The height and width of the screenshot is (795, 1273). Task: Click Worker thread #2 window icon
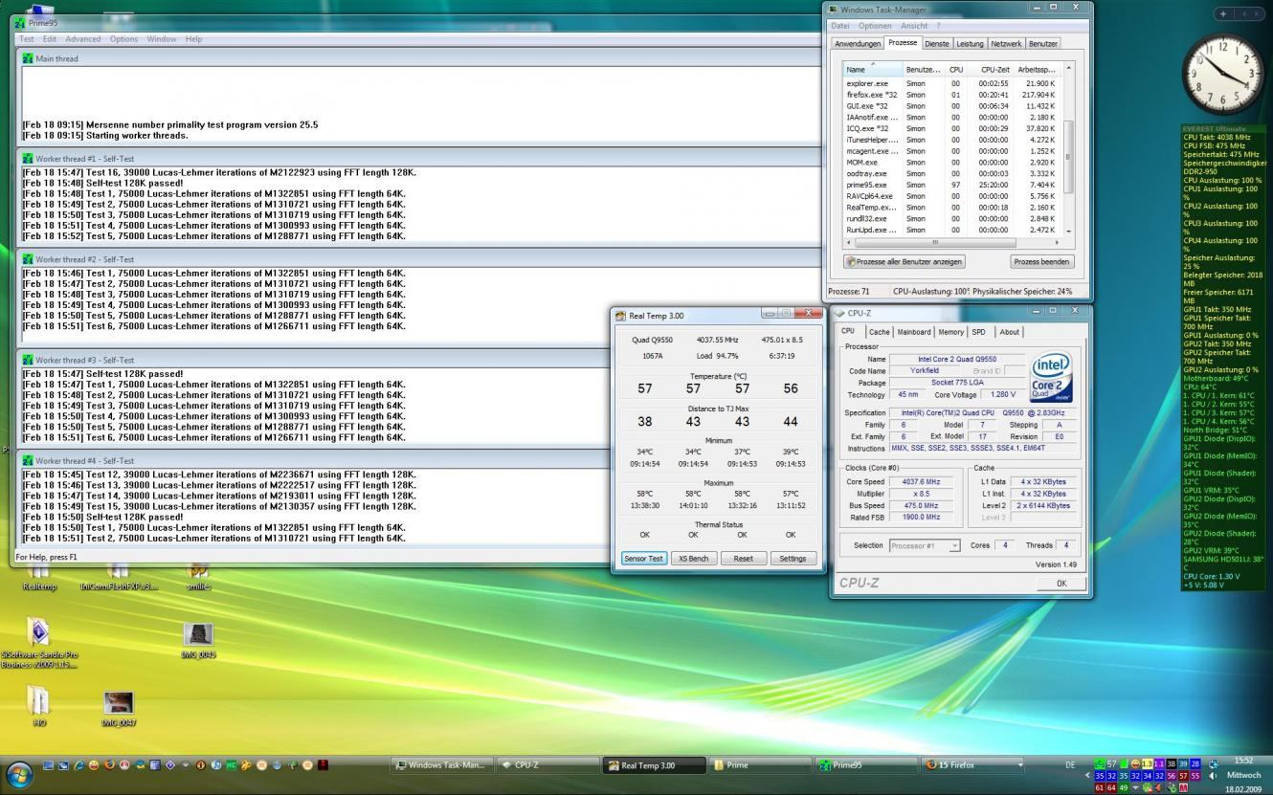pos(29,259)
